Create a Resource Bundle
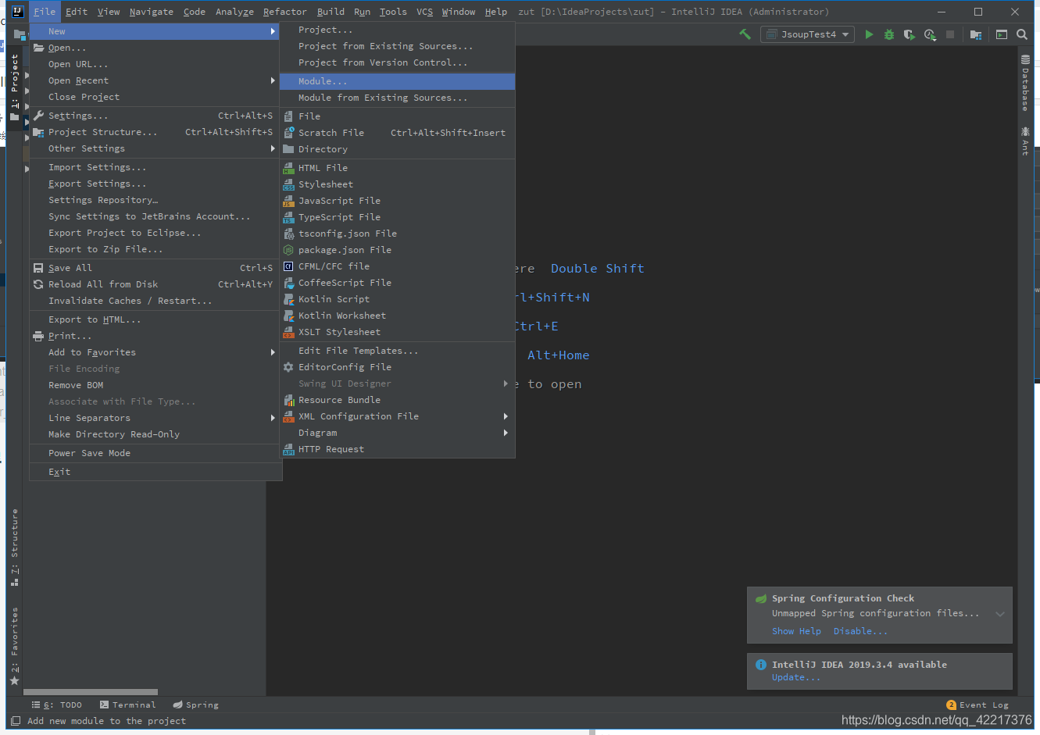 coord(398,400)
